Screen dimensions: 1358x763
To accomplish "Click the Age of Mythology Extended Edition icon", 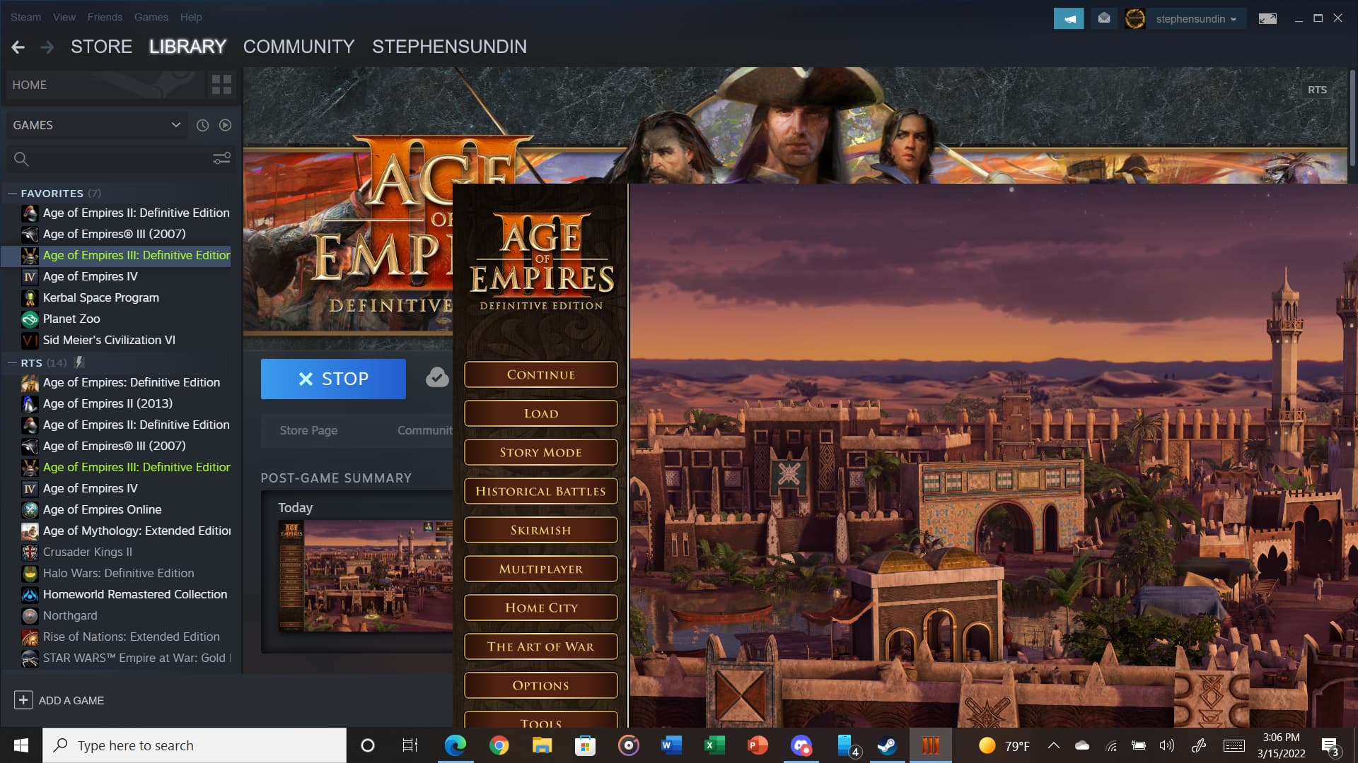I will point(31,530).
